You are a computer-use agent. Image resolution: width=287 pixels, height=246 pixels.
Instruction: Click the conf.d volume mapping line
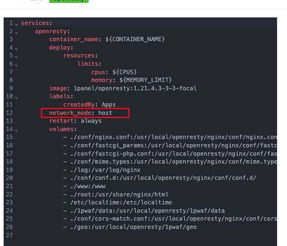[159, 178]
